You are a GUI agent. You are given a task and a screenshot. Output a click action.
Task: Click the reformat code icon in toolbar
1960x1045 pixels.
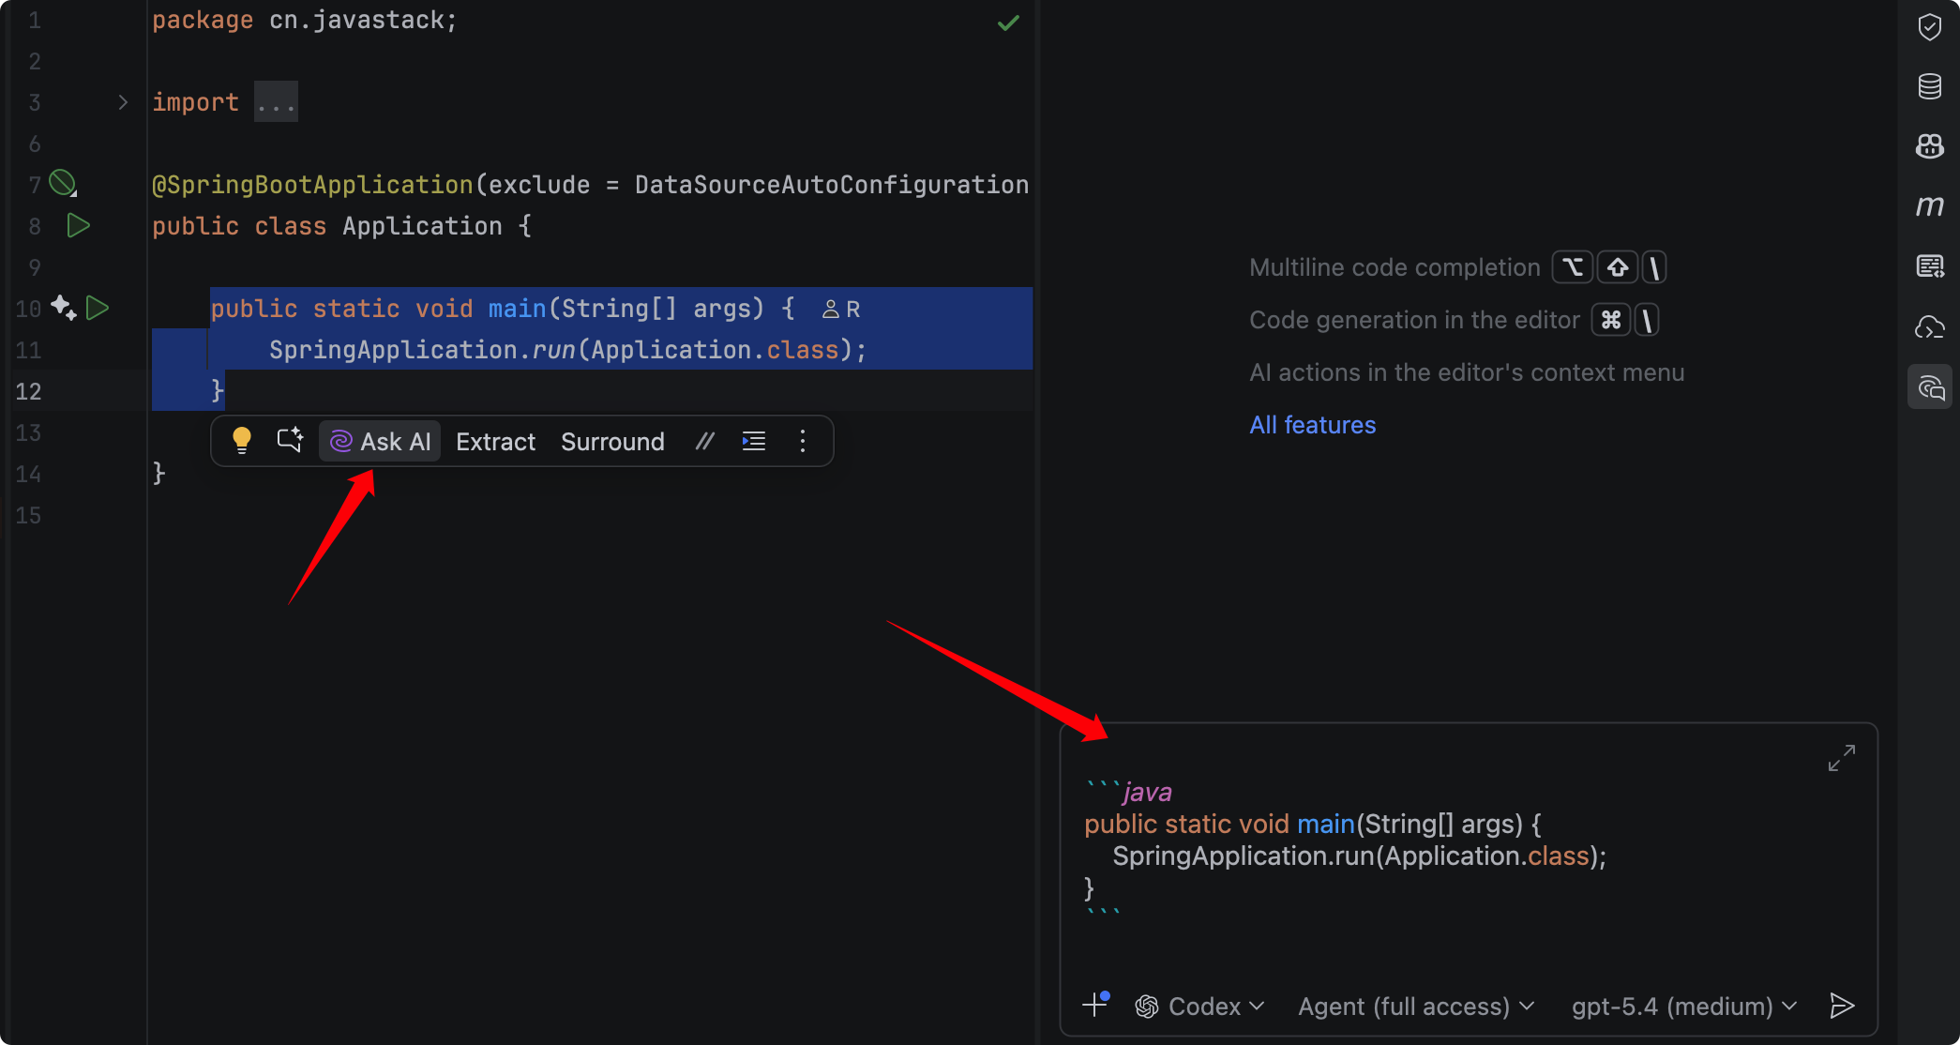coord(754,441)
